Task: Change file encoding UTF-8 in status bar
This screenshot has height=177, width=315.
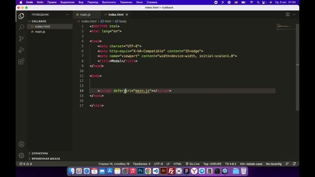Action: click(158, 164)
